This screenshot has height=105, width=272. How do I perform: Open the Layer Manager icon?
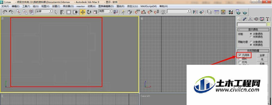(209, 12)
